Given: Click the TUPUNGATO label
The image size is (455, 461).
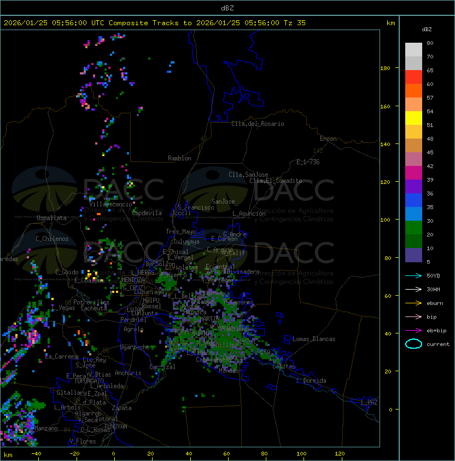Looking at the screenshot, I should click(x=89, y=381).
